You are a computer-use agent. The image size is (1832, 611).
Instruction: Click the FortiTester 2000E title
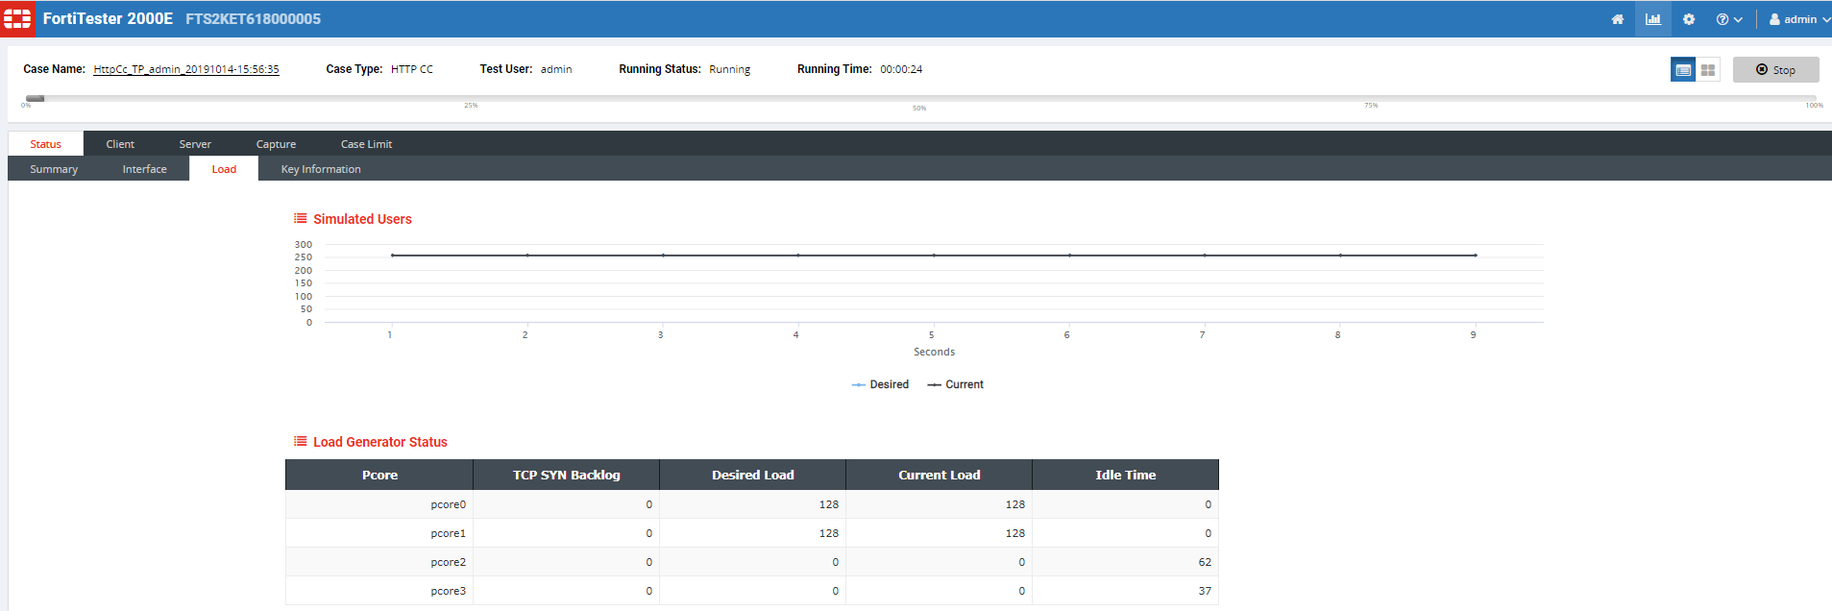[108, 18]
